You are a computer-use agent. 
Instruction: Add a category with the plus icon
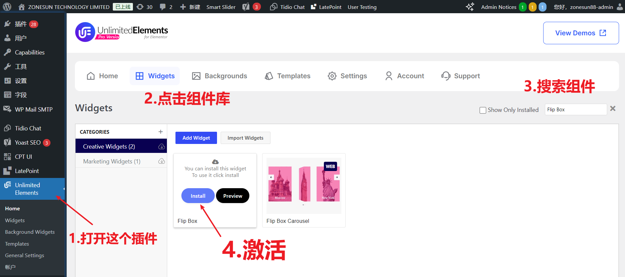click(161, 132)
